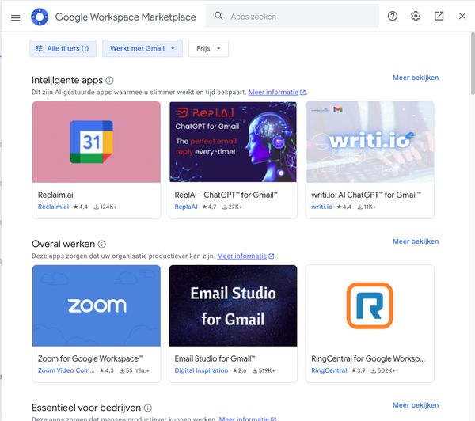Expand the Prijs dropdown
475x421 pixels.
208,48
